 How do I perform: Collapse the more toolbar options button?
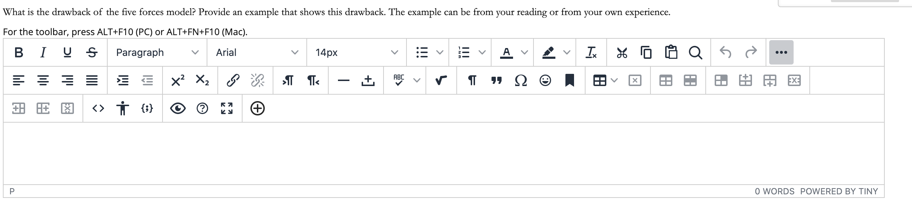[781, 52]
